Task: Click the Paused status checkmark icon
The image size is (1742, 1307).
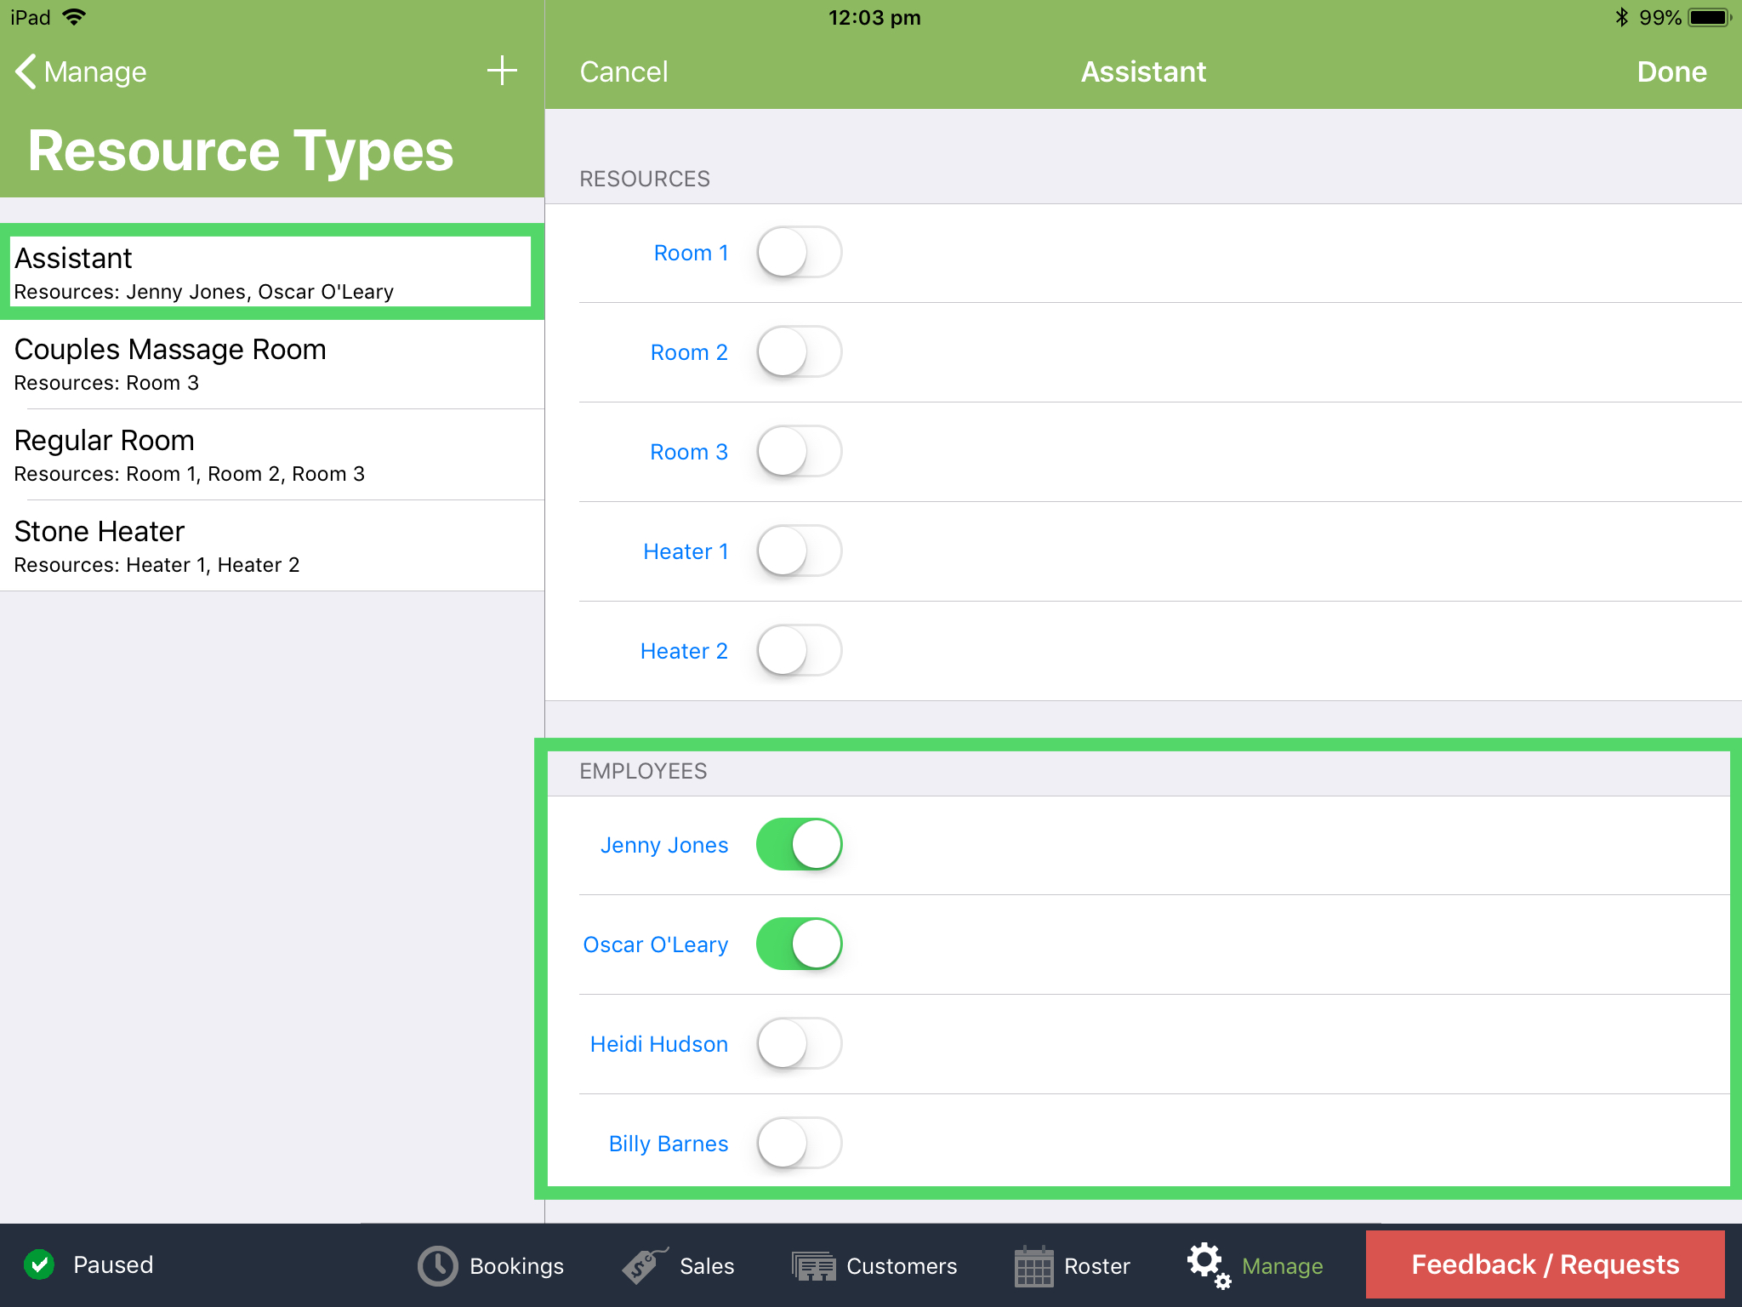Action: 39,1264
